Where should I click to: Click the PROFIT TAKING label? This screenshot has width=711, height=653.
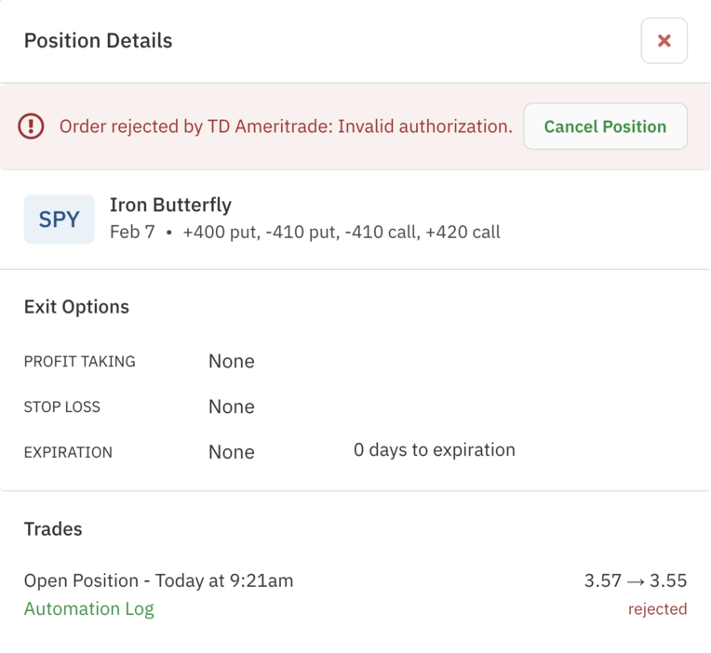pyautogui.click(x=79, y=362)
